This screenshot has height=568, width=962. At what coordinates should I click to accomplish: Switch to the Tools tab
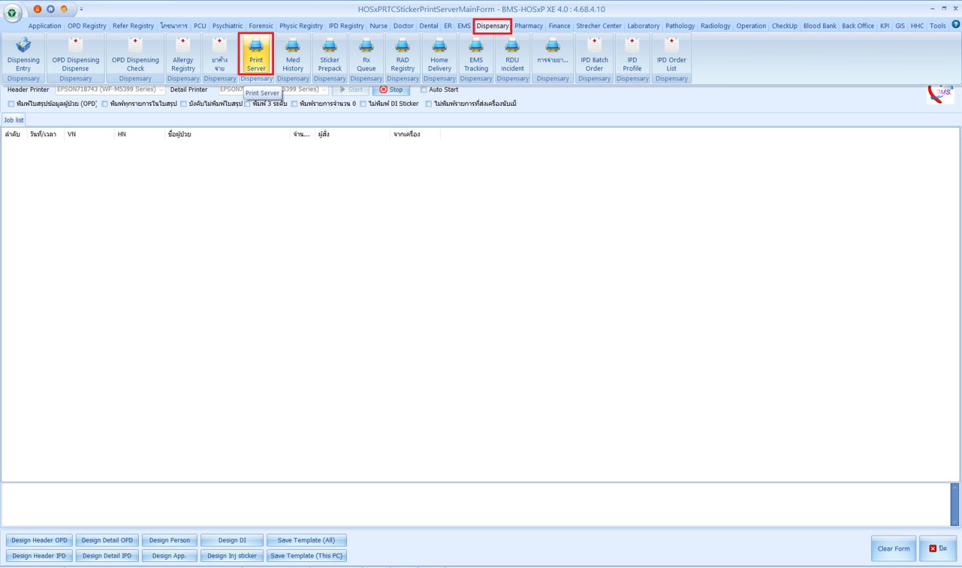tap(938, 26)
